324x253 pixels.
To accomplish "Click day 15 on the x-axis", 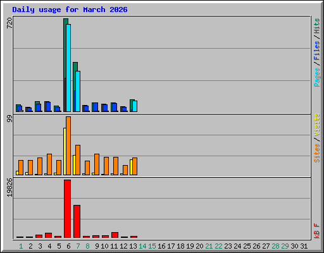I will click(x=152, y=246).
